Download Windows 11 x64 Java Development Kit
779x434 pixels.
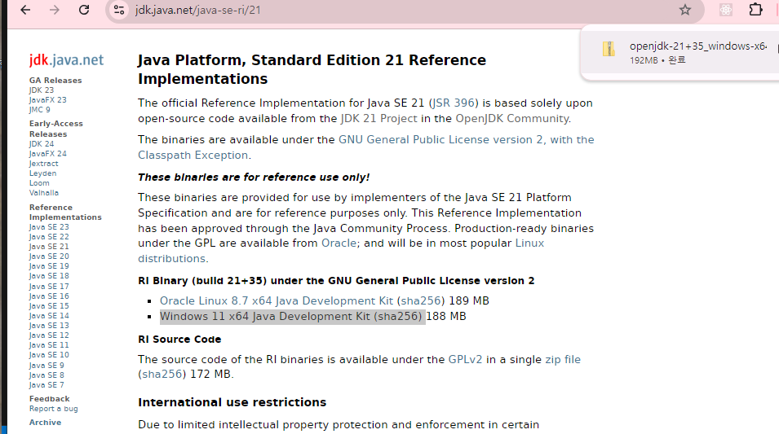[265, 317]
